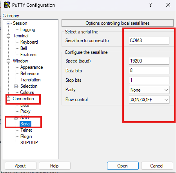Screen dimensions: 176x173
Task: Click the Data bits field
Action: (x=149, y=70)
